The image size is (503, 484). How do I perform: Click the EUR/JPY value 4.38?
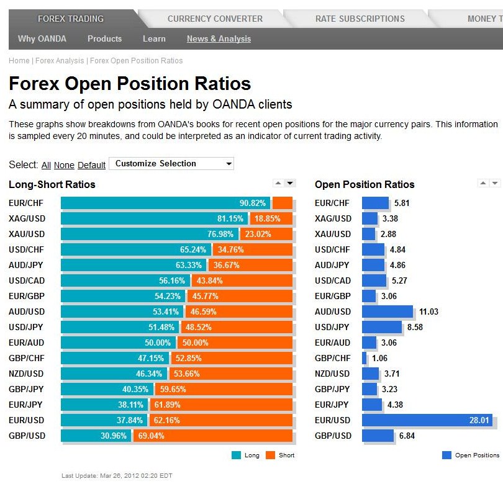click(395, 405)
